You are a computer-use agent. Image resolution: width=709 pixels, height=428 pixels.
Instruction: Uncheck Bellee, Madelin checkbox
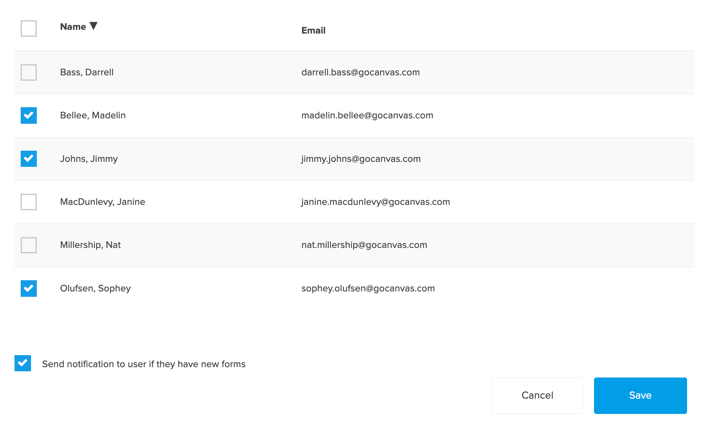coord(29,115)
